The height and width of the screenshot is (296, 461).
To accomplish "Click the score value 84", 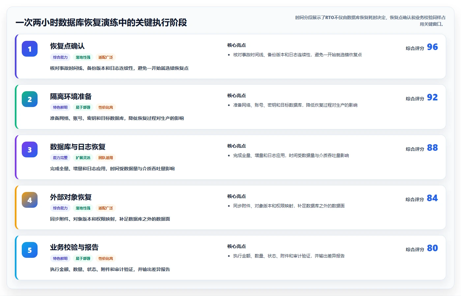I will [432, 198].
